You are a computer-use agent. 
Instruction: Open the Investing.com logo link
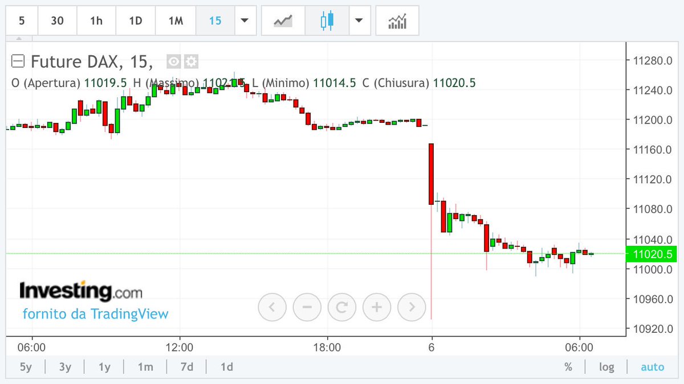[x=80, y=291]
